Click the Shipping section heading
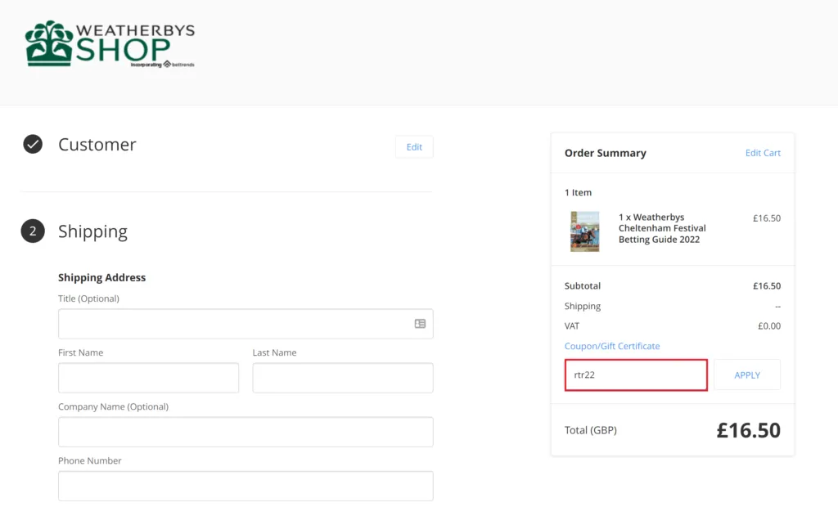The width and height of the screenshot is (838, 507). coord(93,231)
